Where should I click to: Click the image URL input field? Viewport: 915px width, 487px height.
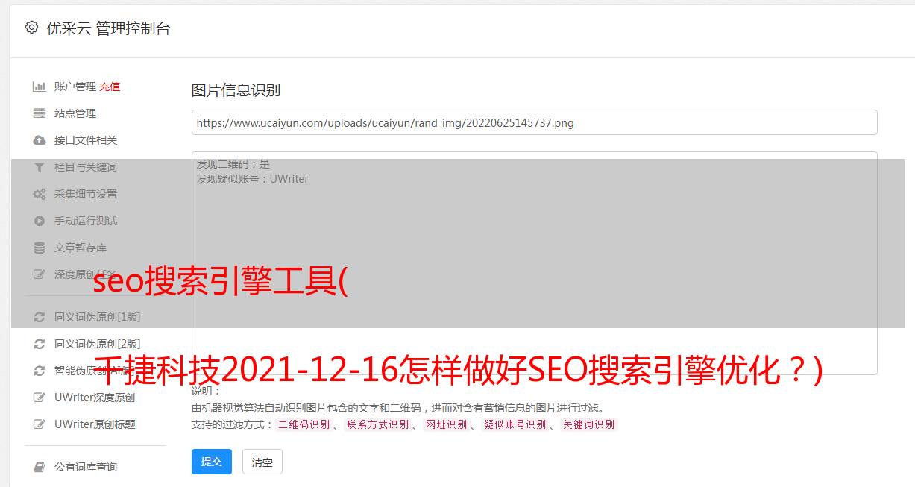(534, 122)
